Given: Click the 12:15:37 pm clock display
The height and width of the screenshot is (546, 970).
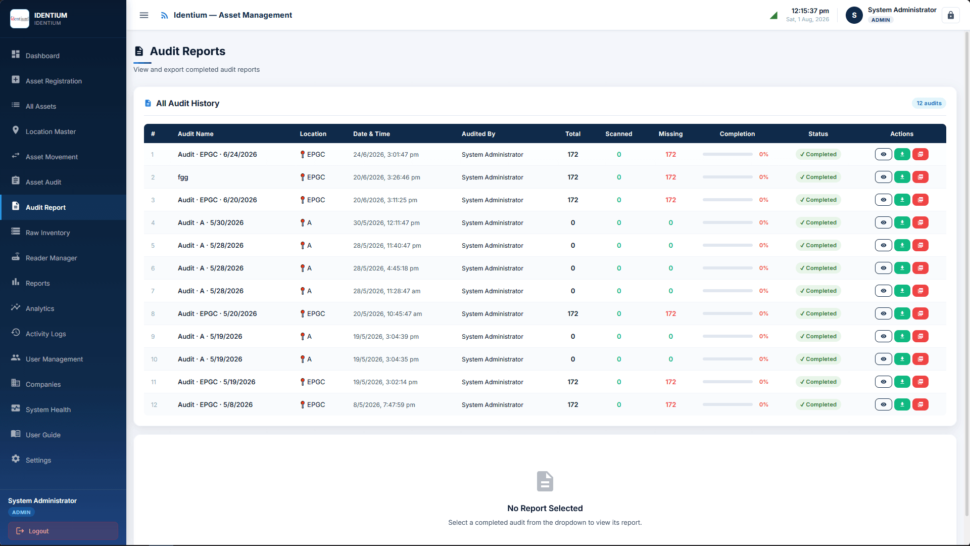Looking at the screenshot, I should (810, 11).
